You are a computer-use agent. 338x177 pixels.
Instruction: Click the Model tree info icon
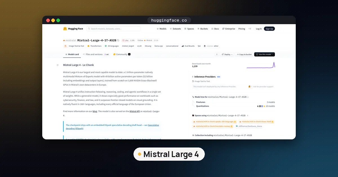coord(248,97)
